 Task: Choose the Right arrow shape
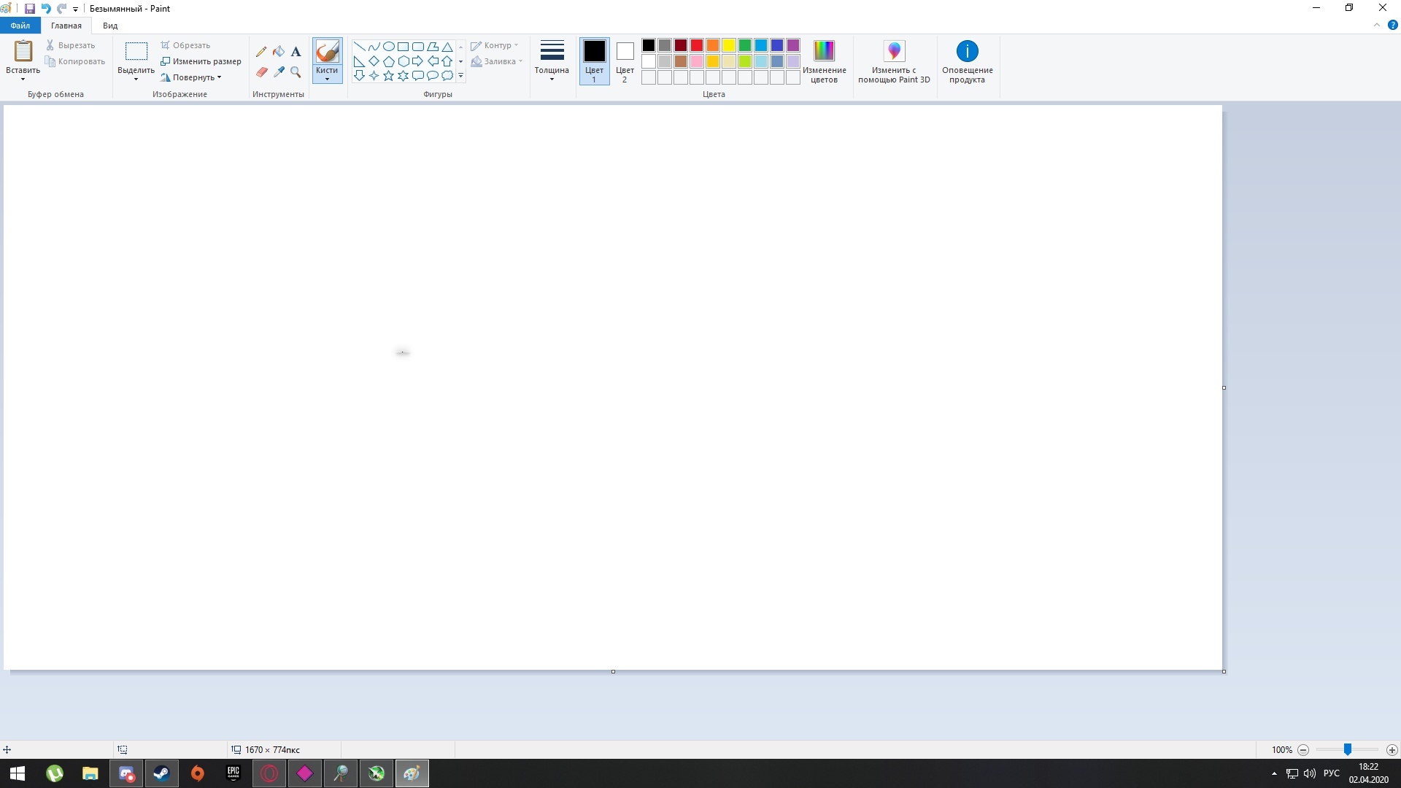(x=418, y=61)
